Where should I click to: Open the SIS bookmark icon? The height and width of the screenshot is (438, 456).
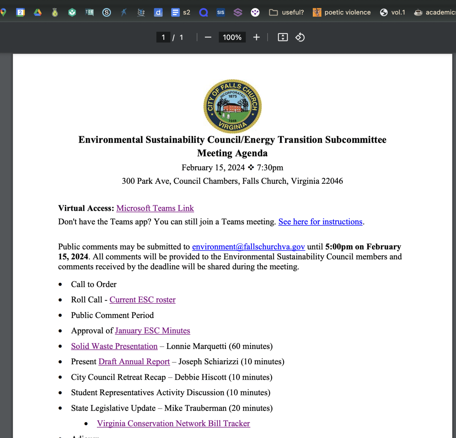tap(221, 12)
